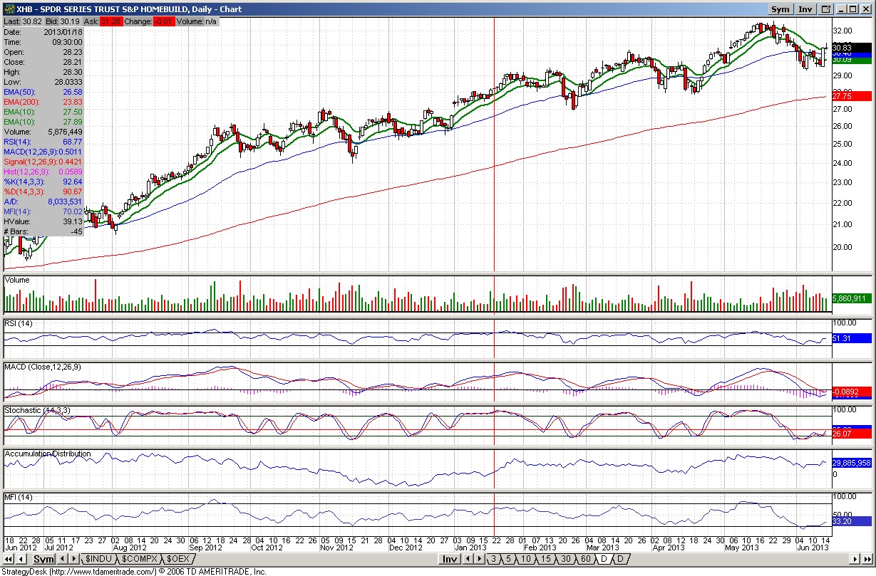Click the Inv button in the bottom interval bar
Image resolution: width=876 pixels, height=576 pixels.
(450, 559)
